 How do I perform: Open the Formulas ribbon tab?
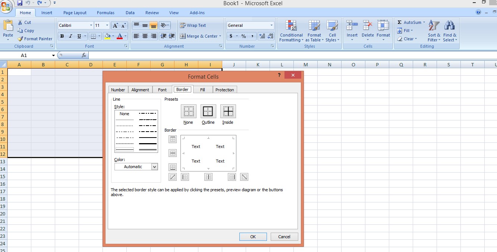(106, 12)
